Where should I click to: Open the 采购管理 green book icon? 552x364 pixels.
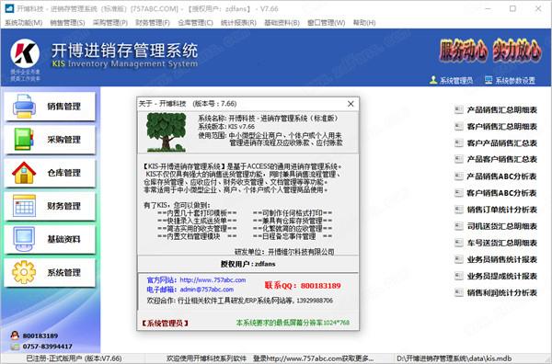pyautogui.click(x=24, y=140)
